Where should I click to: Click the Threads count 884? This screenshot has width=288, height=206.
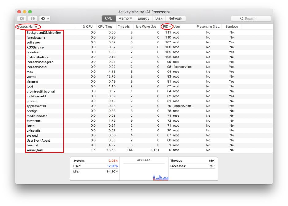click(x=212, y=160)
